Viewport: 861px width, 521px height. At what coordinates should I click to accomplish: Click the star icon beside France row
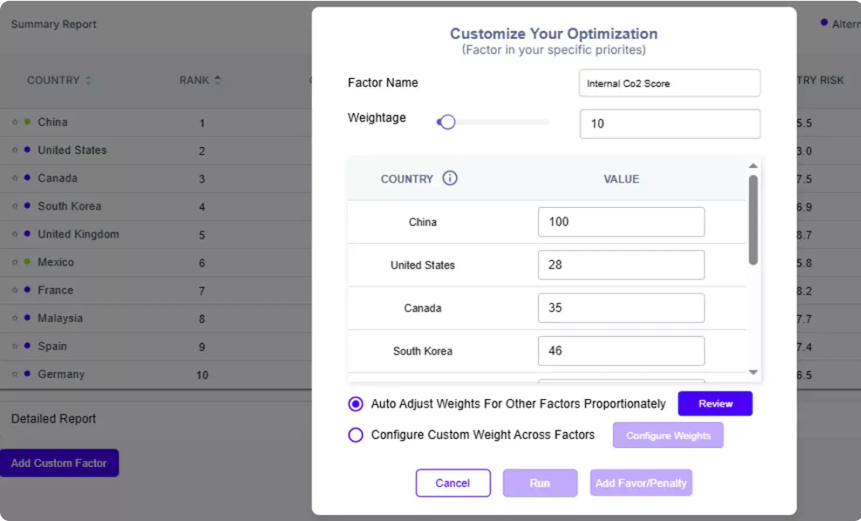(15, 291)
